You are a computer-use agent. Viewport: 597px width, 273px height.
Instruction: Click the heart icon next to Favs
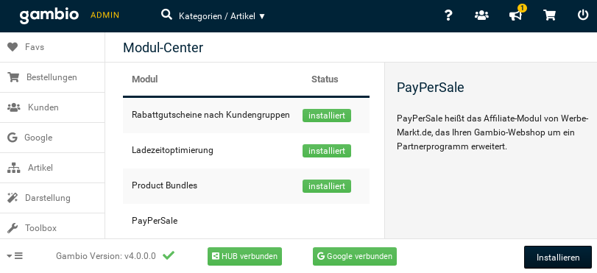(x=13, y=47)
